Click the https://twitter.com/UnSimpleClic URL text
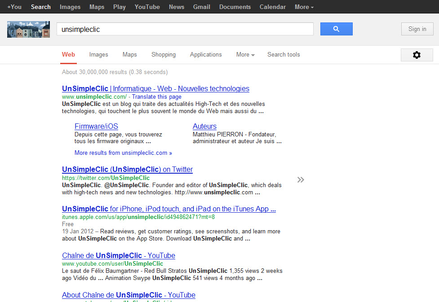Image resolution: width=439 pixels, height=302 pixels. 106,178
